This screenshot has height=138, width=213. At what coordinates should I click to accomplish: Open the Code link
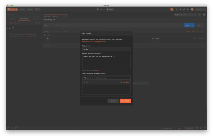click(x=193, y=31)
